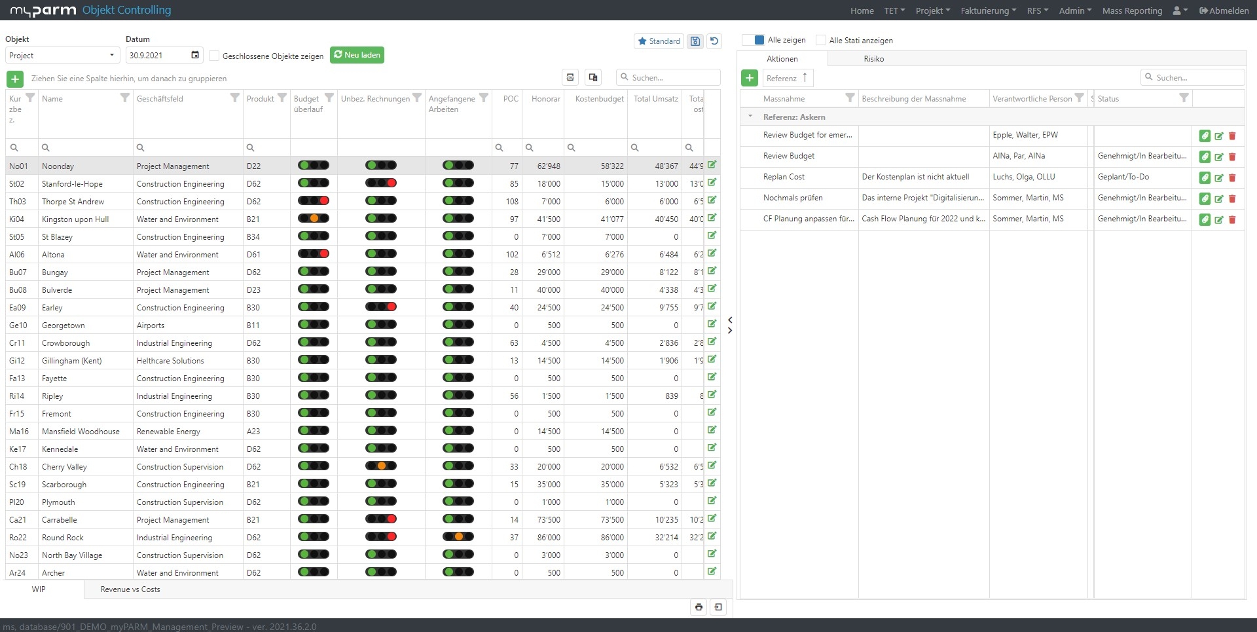Toggle the 'Alle zeigen' switch
The width and height of the screenshot is (1257, 632).
[x=754, y=40]
